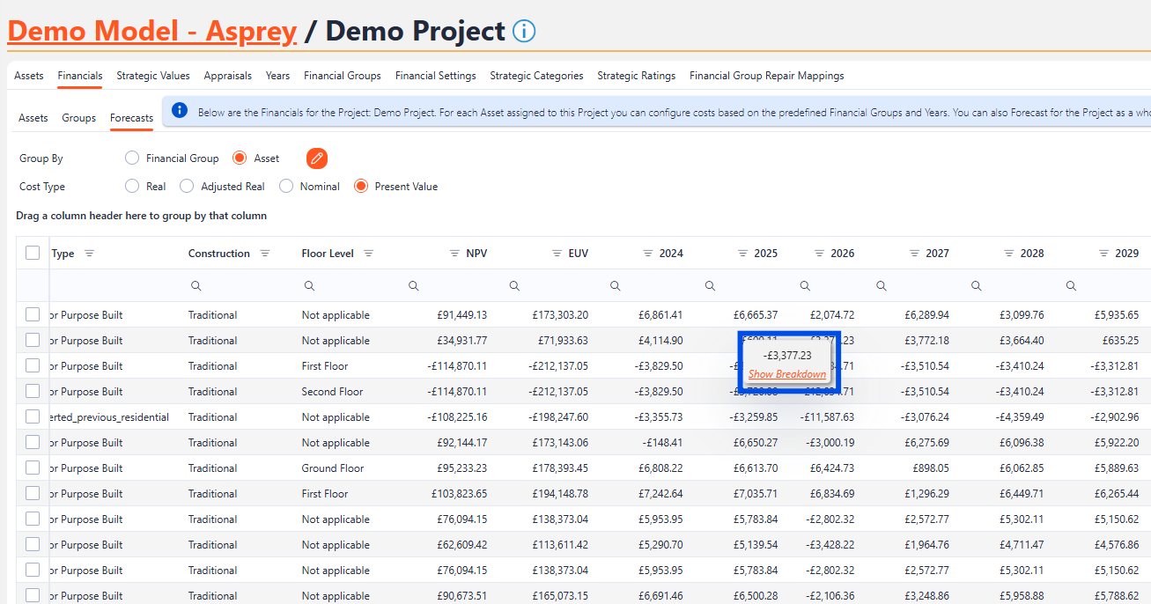Switch to the Strategic Values tab
The height and width of the screenshot is (604, 1151).
(x=153, y=76)
